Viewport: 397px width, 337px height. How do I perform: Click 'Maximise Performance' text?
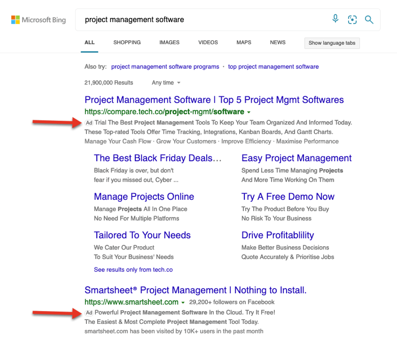(308, 141)
